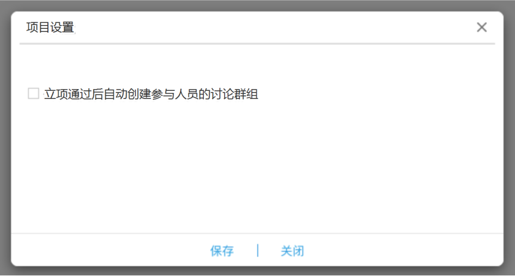Click the X icon in the dialog header

click(x=481, y=27)
